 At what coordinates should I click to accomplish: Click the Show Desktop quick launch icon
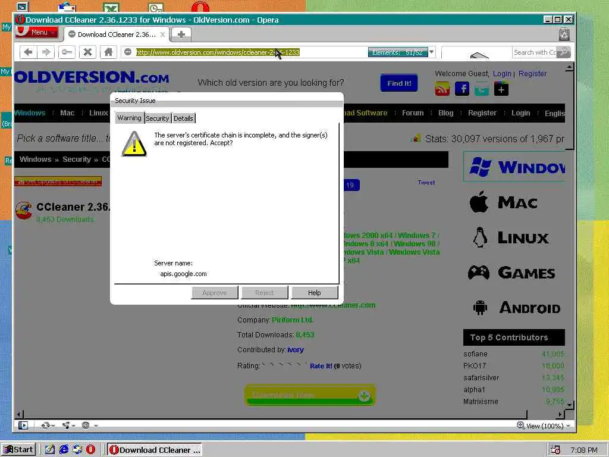point(50,450)
